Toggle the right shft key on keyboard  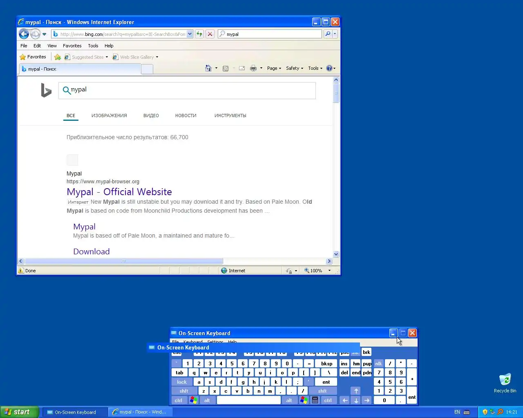click(322, 391)
